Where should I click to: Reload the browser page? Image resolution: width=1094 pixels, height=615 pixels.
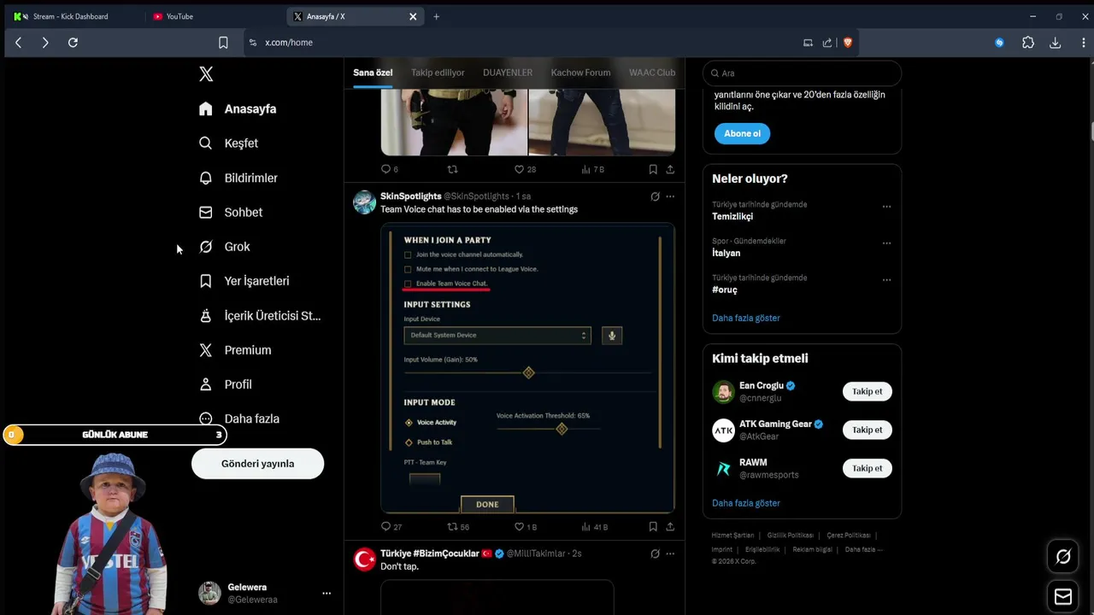coord(73,43)
